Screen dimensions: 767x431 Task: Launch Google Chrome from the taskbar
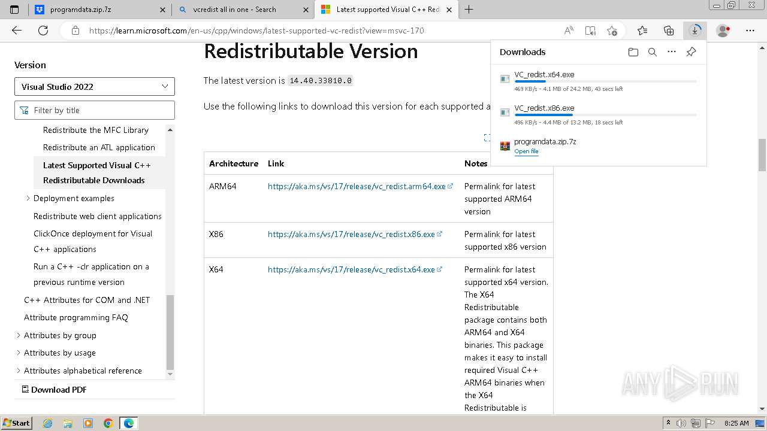108,423
